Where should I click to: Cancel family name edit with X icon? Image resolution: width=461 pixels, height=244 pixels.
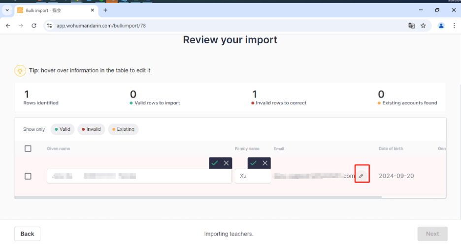pos(265,163)
